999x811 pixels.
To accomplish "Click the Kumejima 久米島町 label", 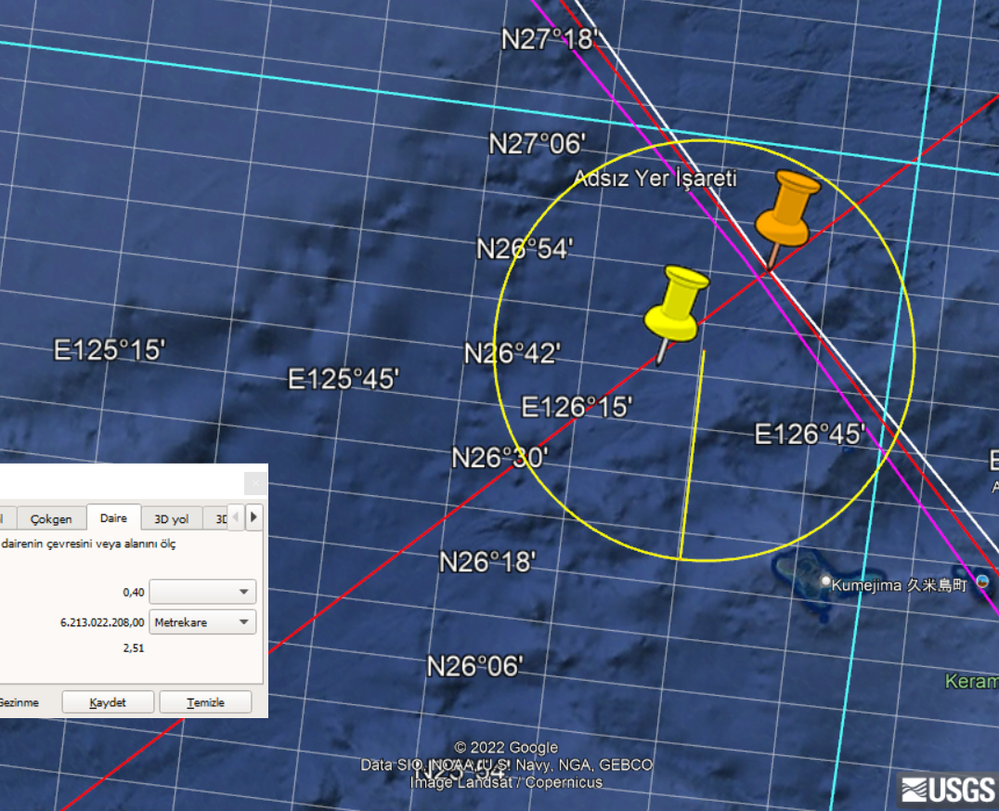I will (x=899, y=584).
